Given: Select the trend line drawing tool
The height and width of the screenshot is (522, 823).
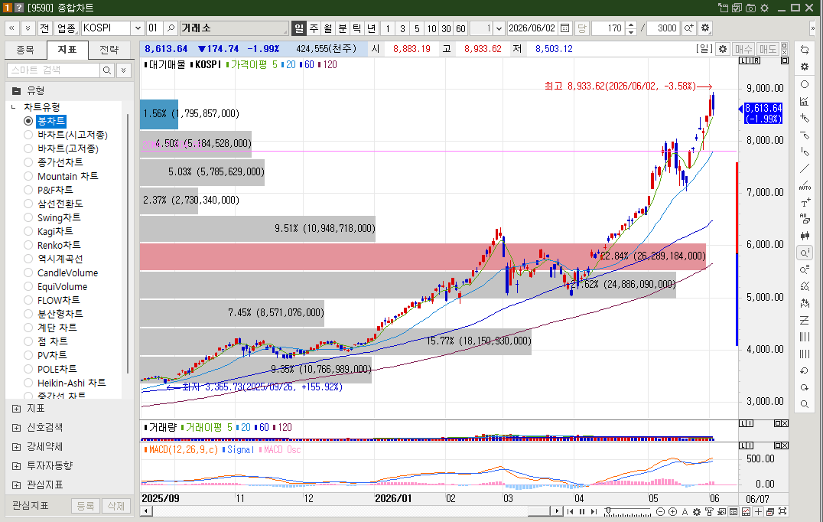Looking at the screenshot, I should (804, 168).
